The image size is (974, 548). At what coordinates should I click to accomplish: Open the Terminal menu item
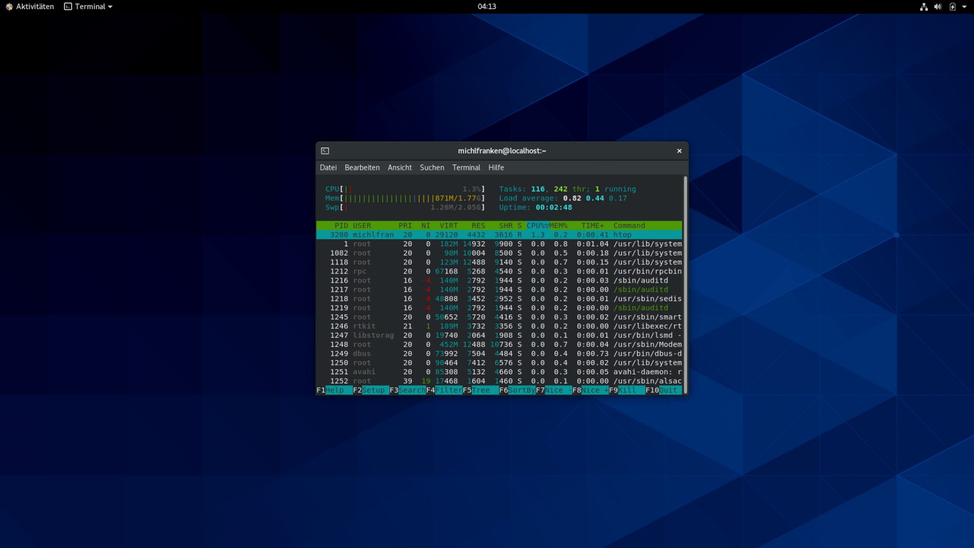pyautogui.click(x=466, y=167)
